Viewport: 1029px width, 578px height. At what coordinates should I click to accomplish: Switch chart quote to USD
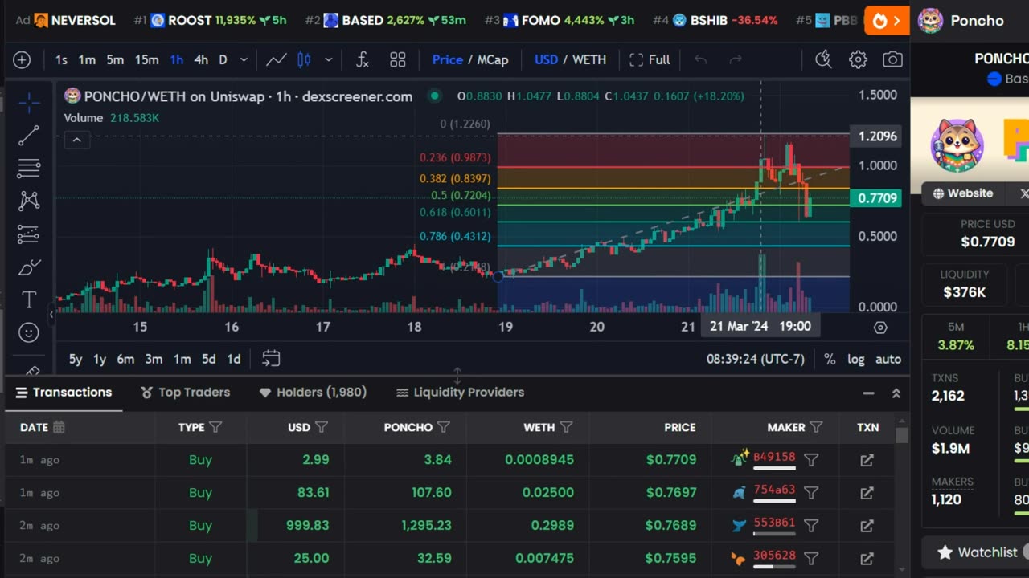tap(547, 59)
